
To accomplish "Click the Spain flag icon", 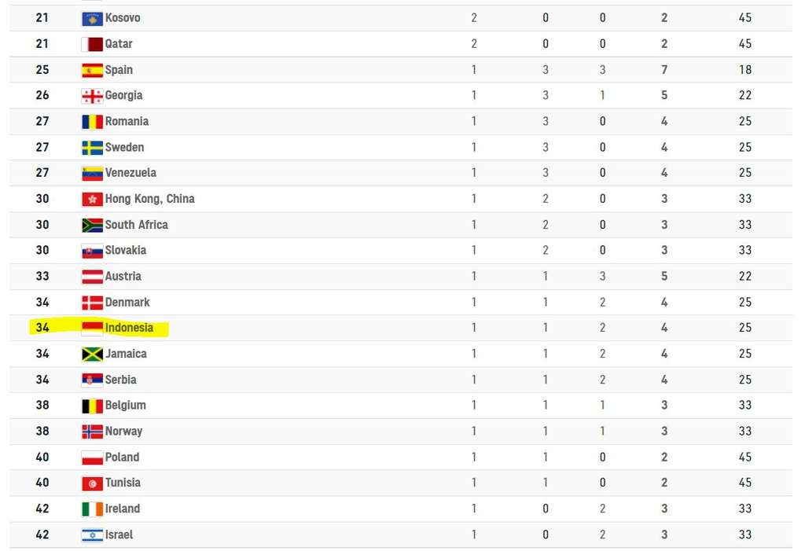I will [x=93, y=71].
